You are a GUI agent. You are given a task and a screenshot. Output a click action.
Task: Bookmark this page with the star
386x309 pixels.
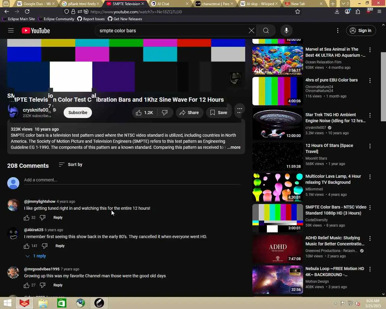[298, 11]
